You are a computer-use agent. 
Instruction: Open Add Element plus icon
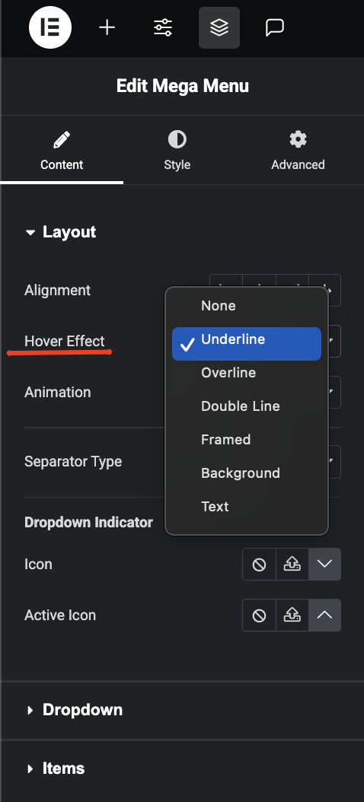(107, 27)
